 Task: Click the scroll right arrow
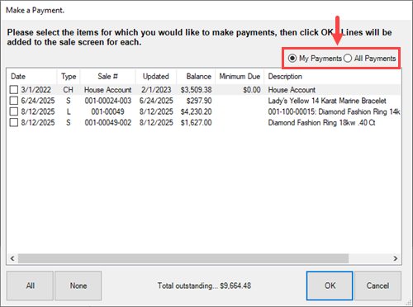tap(396, 258)
